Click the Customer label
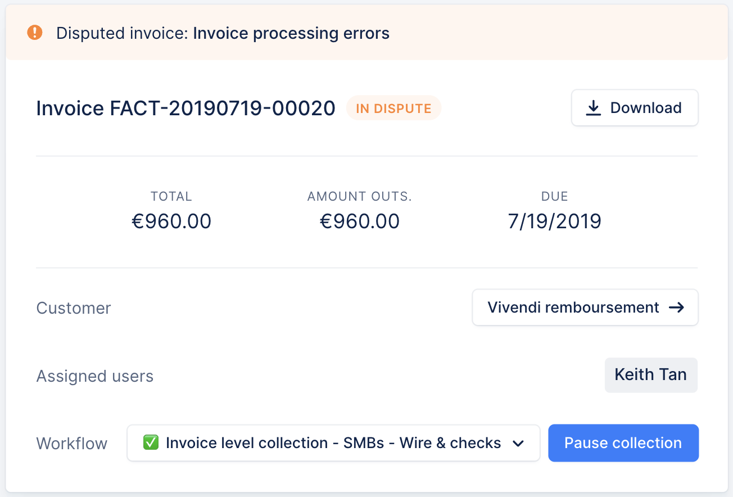 tap(74, 308)
